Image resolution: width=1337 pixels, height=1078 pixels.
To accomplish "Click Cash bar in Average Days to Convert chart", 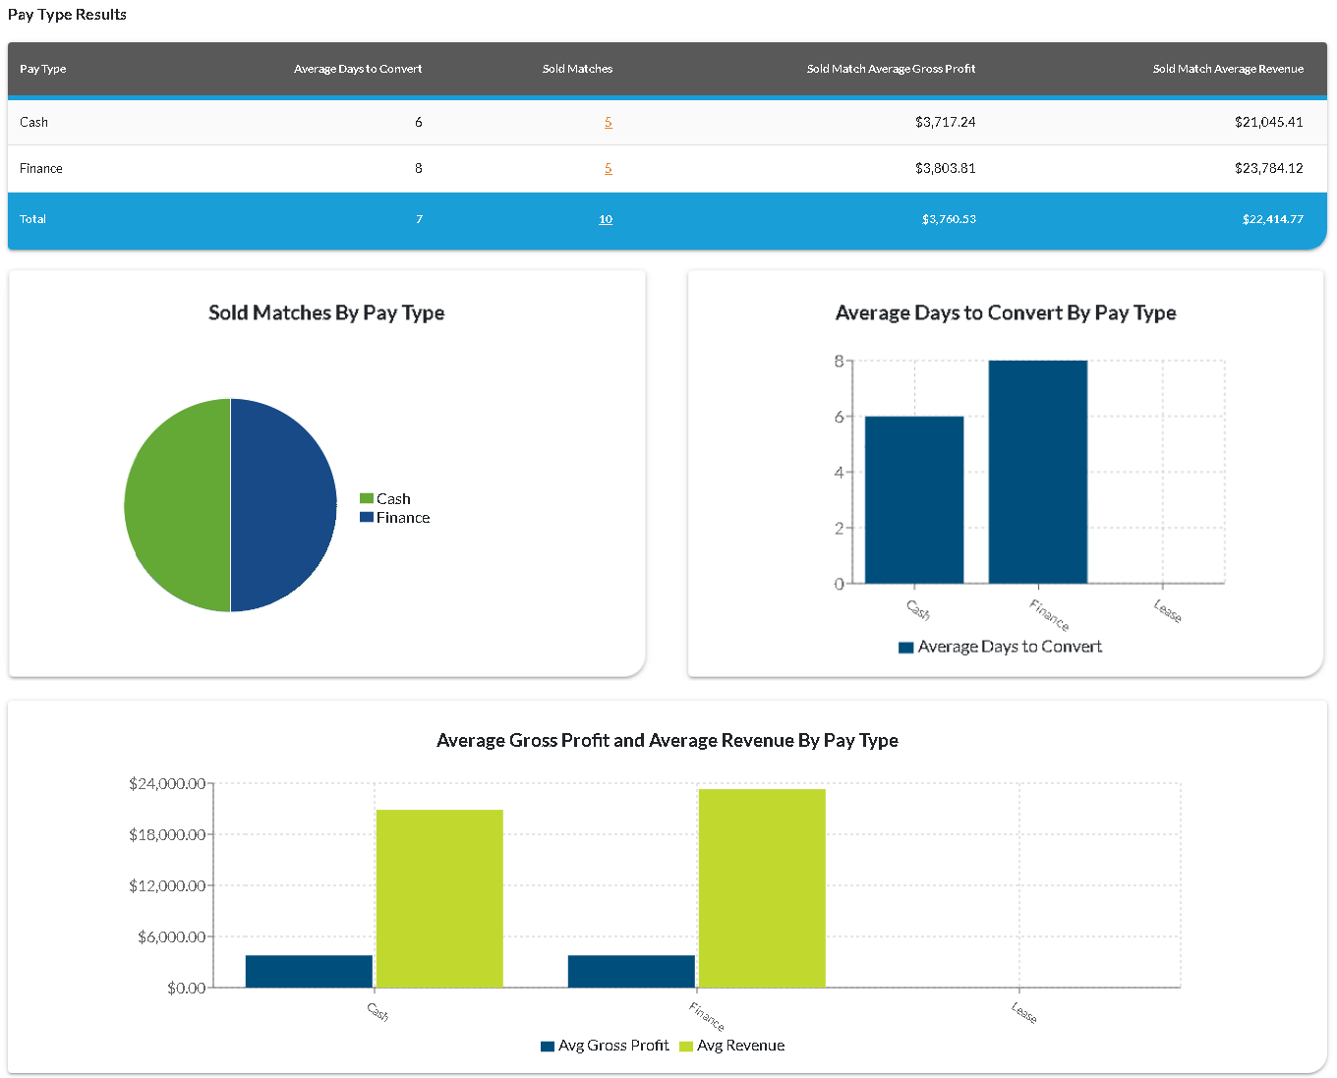I will 914,500.
